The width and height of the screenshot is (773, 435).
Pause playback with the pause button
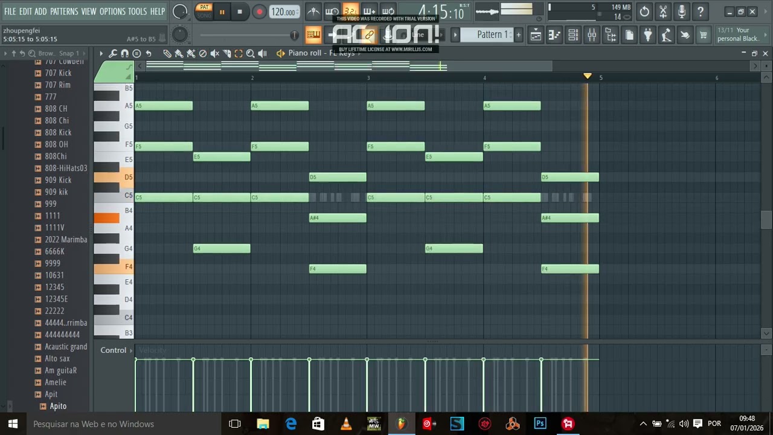point(222,11)
